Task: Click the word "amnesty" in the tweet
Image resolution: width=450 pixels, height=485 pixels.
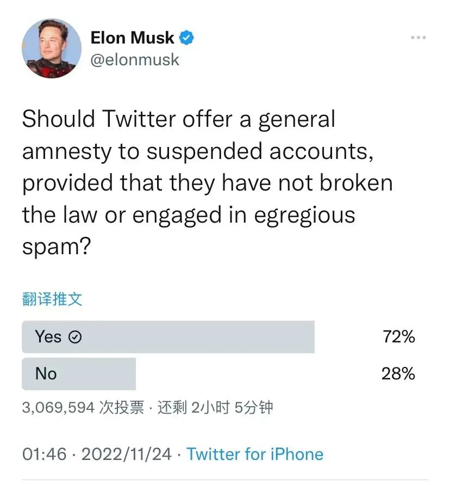Action: click(67, 152)
